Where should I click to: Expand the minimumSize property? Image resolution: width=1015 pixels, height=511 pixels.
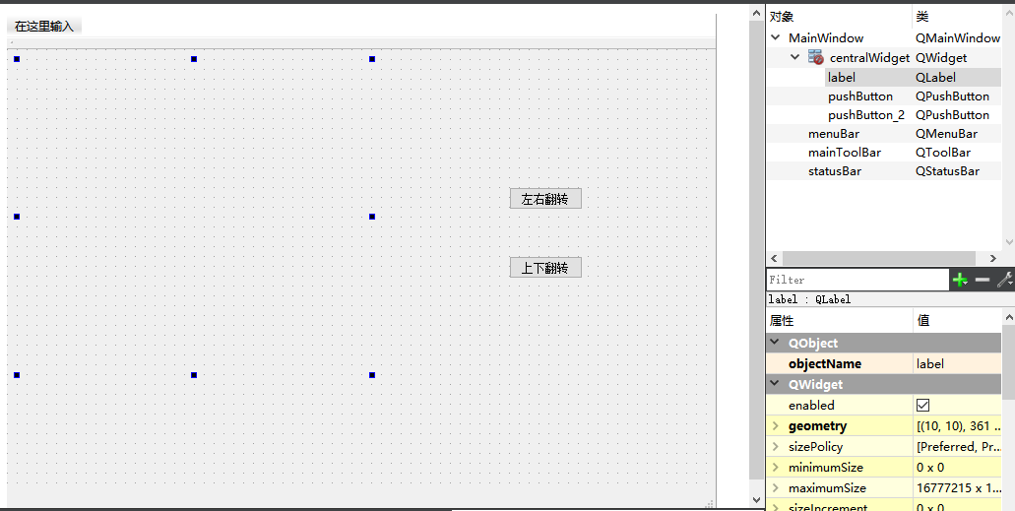(x=775, y=468)
